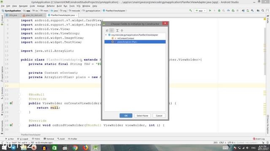The image size is (270, 151).
Task: Open the app run configuration dropdown
Action: pos(200,10)
